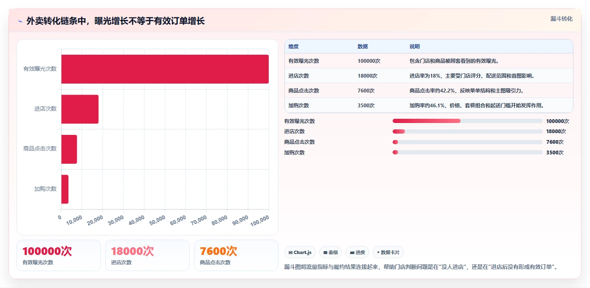The height and width of the screenshot is (288, 590).
Task: Click the 18000次 data card
Action: [147, 255]
